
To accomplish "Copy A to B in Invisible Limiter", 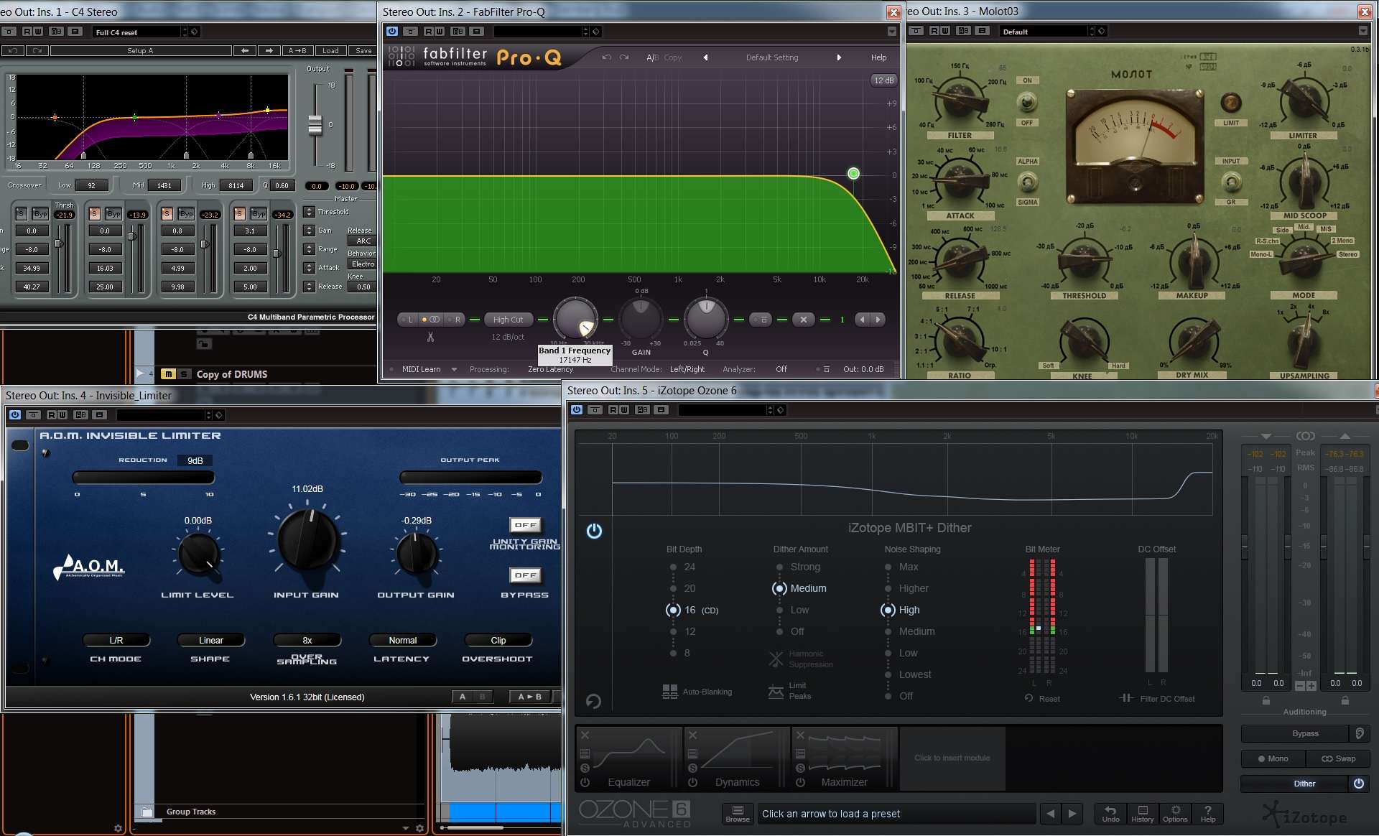I will tap(530, 697).
